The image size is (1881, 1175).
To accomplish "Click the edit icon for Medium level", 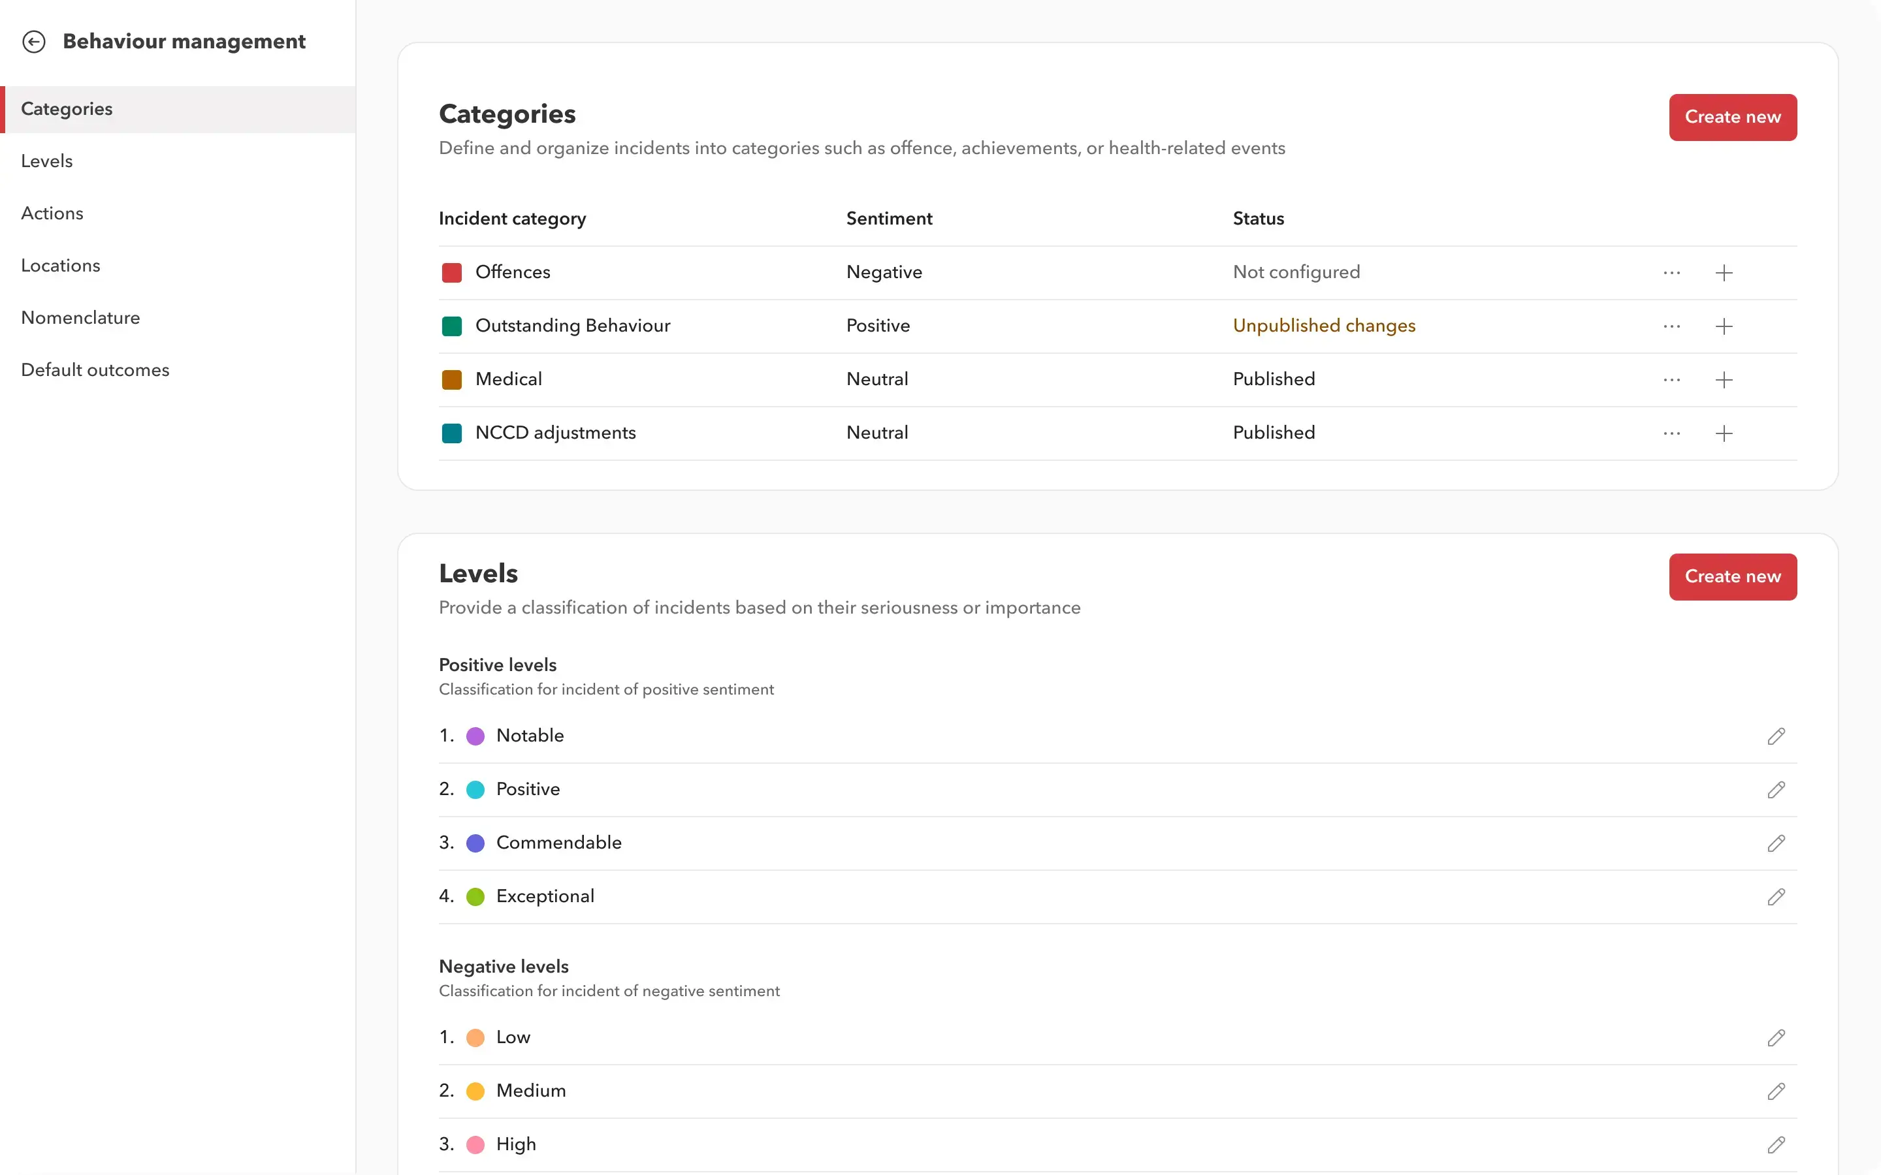I will click(x=1775, y=1091).
